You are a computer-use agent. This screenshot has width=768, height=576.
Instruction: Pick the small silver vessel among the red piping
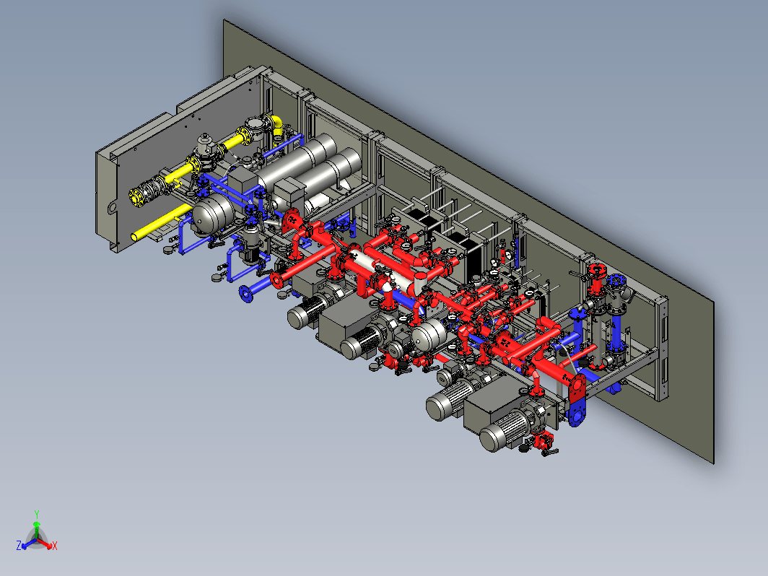(429, 334)
